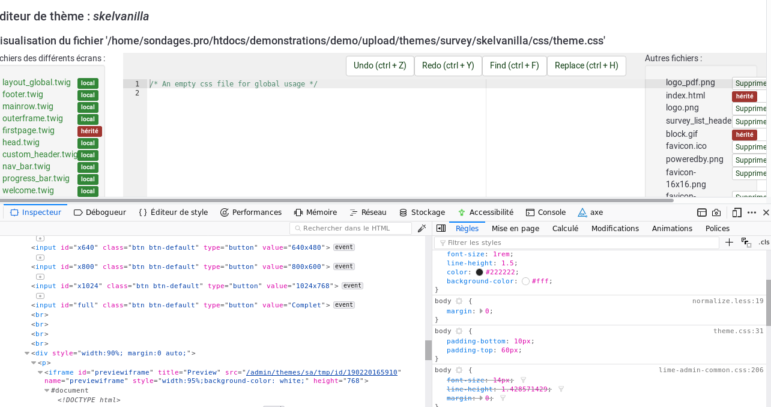Click the Filtrer les styles input field
Screen dimensions: 771x407
[x=576, y=243]
